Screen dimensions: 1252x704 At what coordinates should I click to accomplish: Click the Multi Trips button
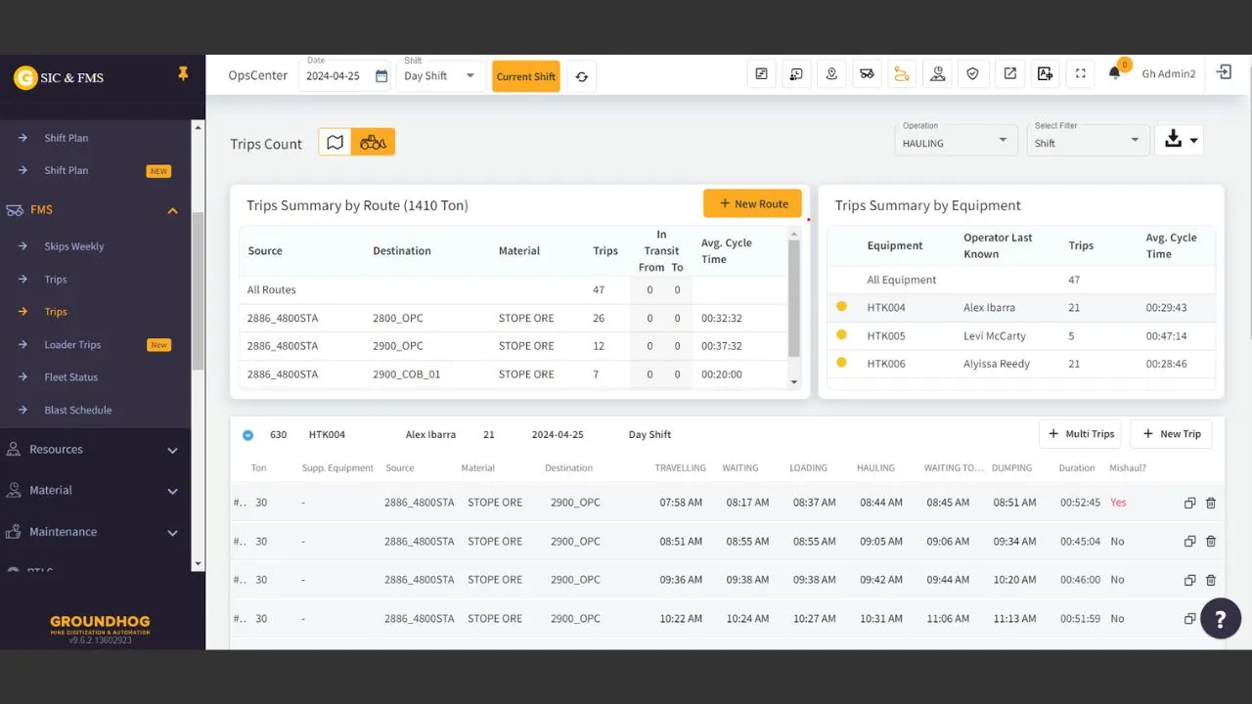(1080, 434)
